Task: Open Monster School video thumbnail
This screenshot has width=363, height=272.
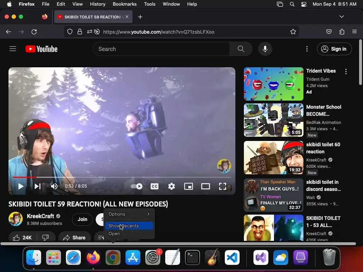Action: point(273,120)
